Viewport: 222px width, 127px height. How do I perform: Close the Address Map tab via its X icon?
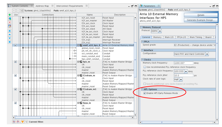pyautogui.click(x=52, y=6)
